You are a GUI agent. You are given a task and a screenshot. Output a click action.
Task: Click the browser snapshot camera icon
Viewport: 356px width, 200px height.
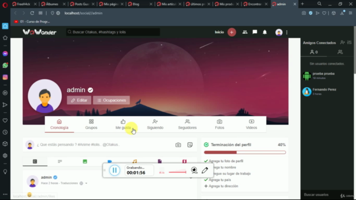304,13
